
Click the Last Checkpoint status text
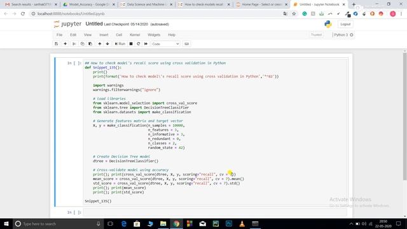[x=126, y=24]
